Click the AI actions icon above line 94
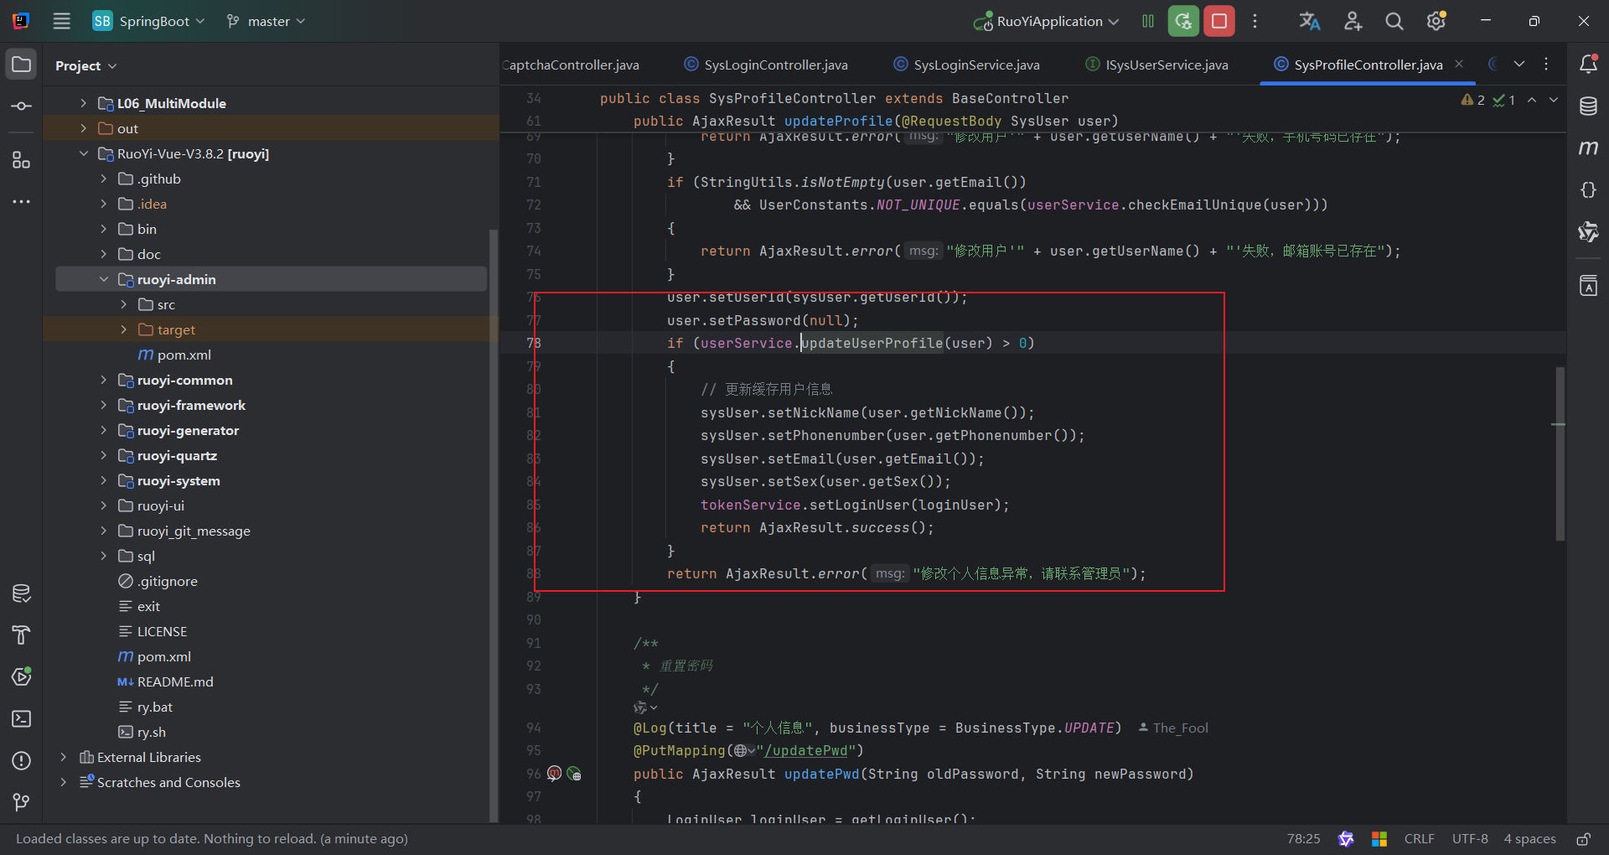1609x855 pixels. tap(645, 707)
